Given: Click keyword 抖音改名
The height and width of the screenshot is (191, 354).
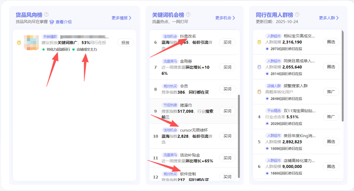Looking at the screenshot, I should 188,36.
